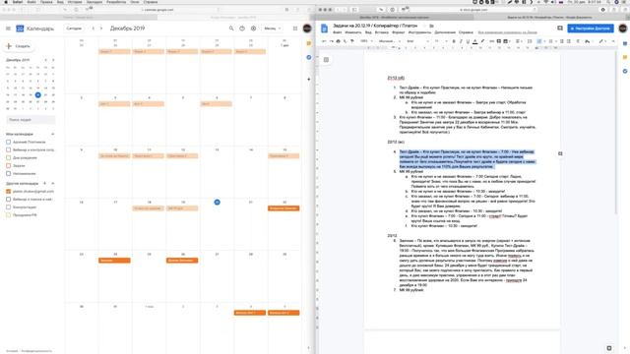Toggle the fifth calendar under My calendars
This screenshot has height=354, width=630.
(x=9, y=174)
